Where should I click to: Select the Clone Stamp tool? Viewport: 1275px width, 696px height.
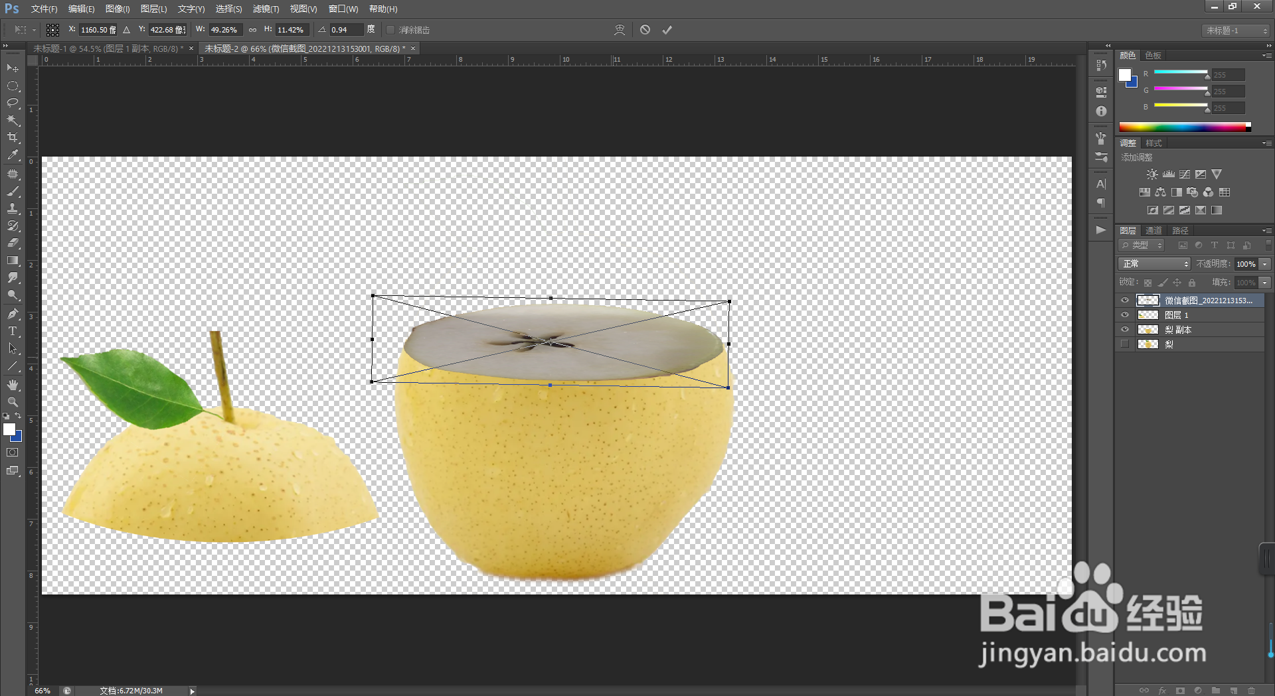pyautogui.click(x=13, y=208)
